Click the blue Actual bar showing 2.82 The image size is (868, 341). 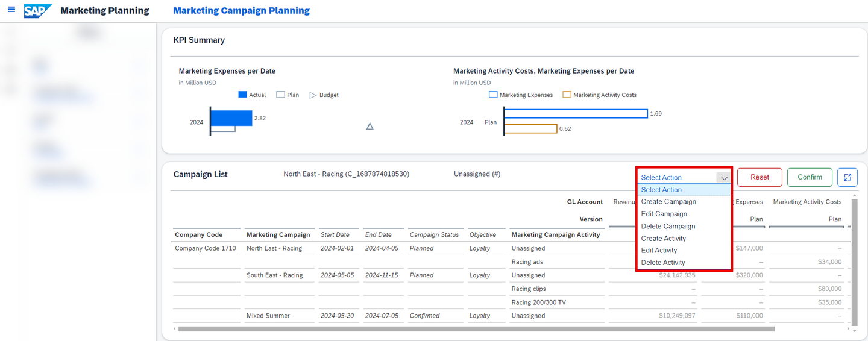point(231,118)
